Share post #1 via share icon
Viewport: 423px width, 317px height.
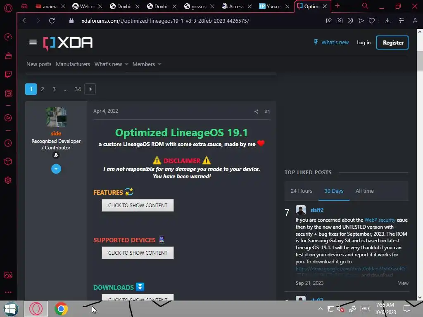(256, 111)
